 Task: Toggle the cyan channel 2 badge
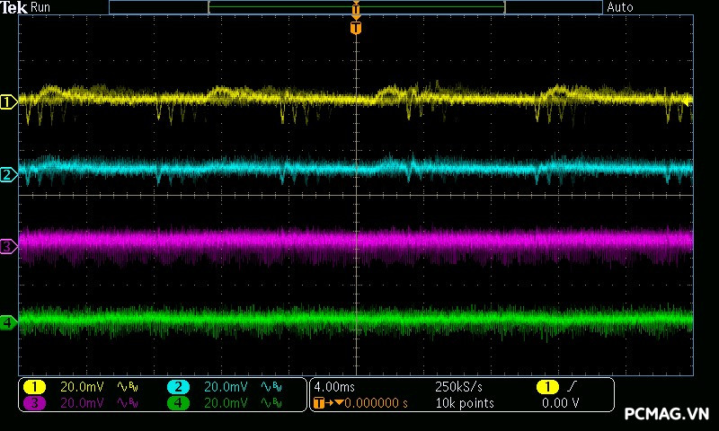178,387
